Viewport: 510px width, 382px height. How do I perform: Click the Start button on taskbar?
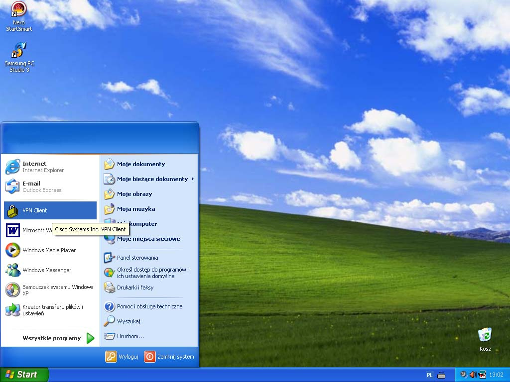tap(24, 375)
